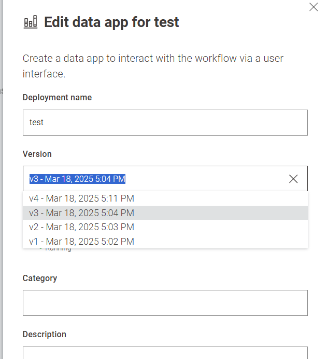Click the Category field label

coord(40,278)
